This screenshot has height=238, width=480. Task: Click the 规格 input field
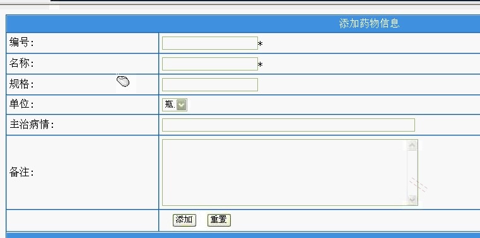click(x=209, y=84)
